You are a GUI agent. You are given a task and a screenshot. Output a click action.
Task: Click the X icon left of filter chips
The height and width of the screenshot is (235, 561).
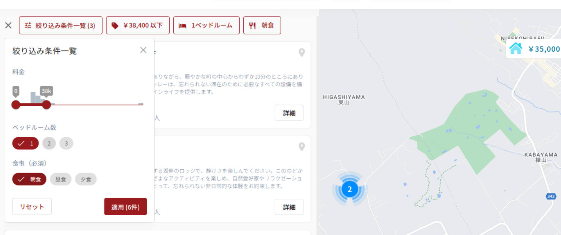pyautogui.click(x=8, y=25)
